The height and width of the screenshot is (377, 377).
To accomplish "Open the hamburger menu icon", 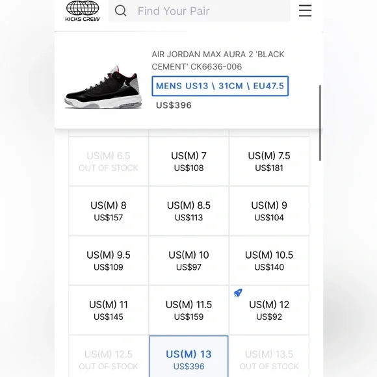I will (305, 10).
